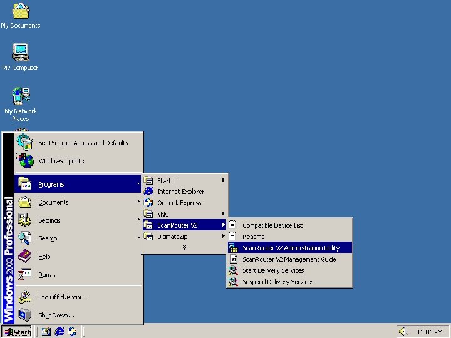Click Show Desktop in the quick launch

pyautogui.click(x=46, y=332)
